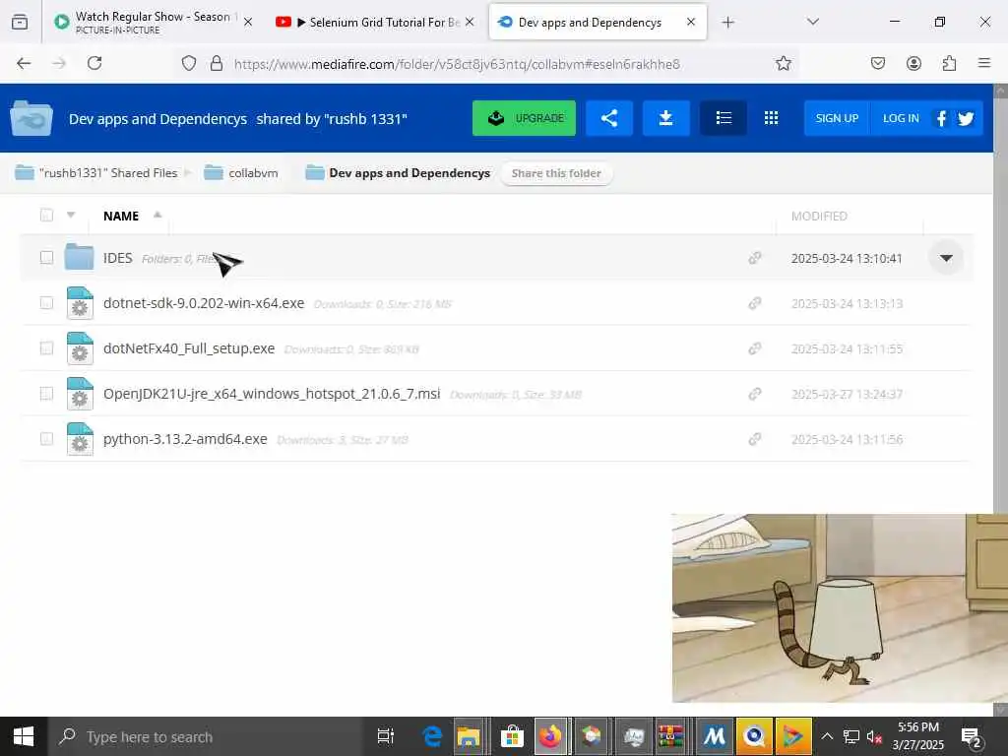The image size is (1008, 756).
Task: Switch to list view icon
Action: [724, 118]
